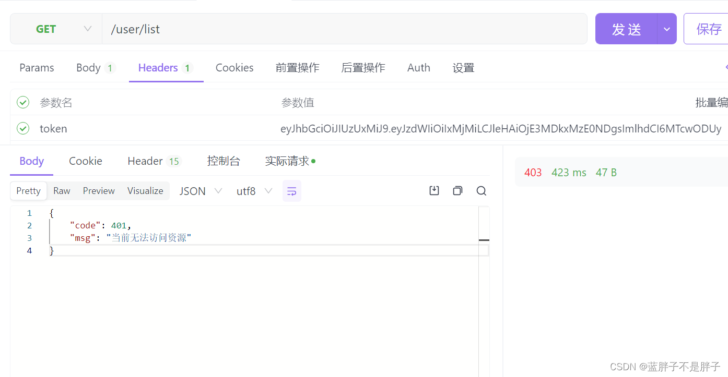Switch to the Params tab
The image size is (728, 377).
37,68
